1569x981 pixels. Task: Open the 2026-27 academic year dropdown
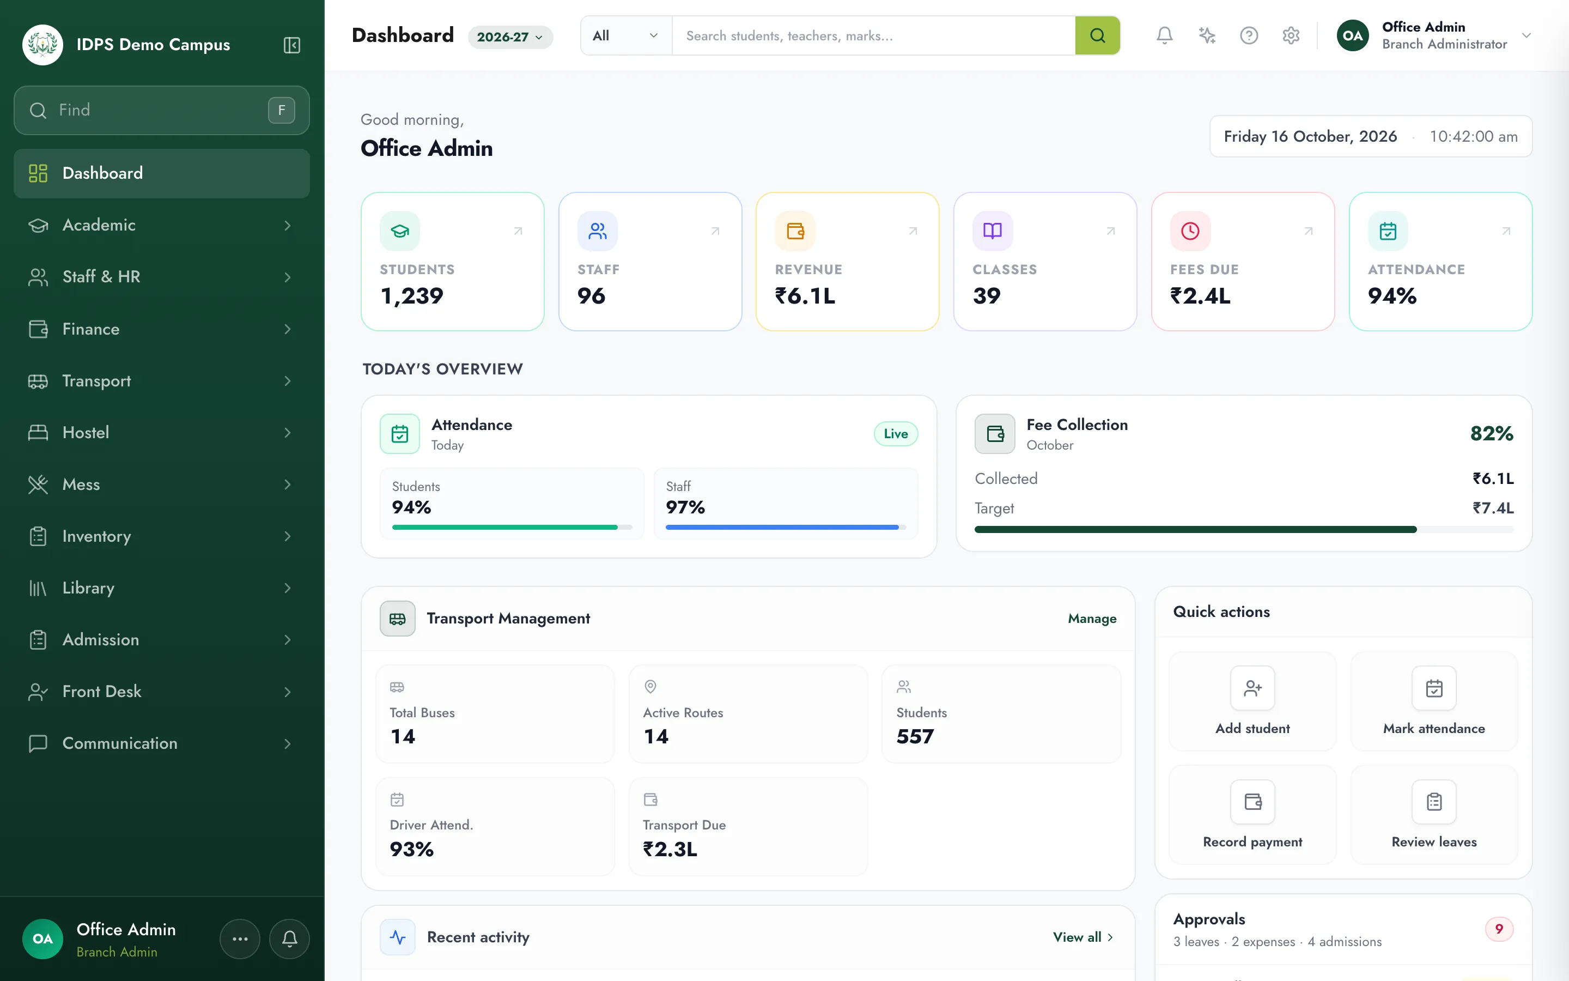click(x=510, y=37)
